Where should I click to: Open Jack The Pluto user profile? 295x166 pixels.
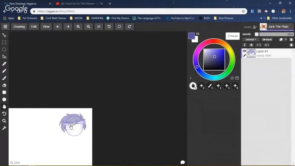click(x=277, y=27)
